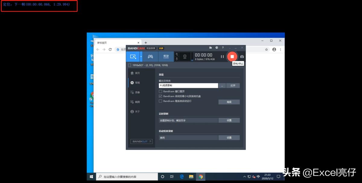The width and height of the screenshot is (362, 183).
Task: Go forward in Chrome
Action: point(104,49)
